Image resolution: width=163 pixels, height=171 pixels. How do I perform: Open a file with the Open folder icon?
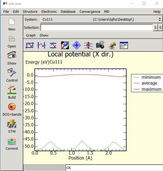click(x=12, y=39)
